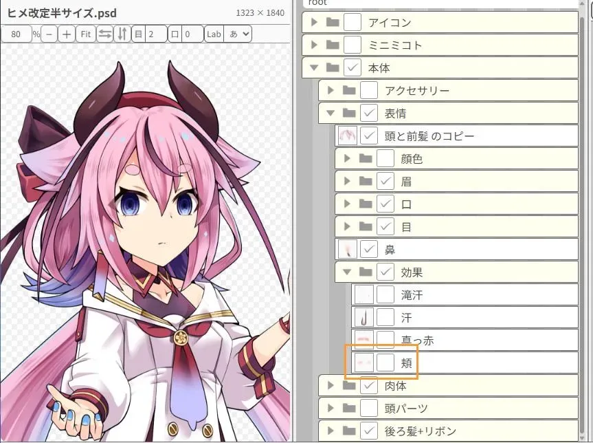Enable the 真っ赤 layer checkbox
Screen dimensions: 593x443
click(x=385, y=338)
